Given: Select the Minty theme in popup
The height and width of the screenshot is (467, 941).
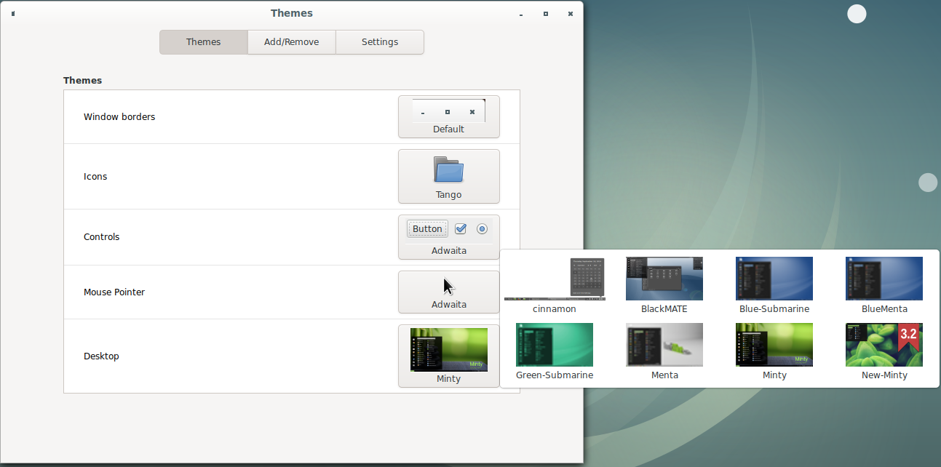Looking at the screenshot, I should (x=774, y=351).
